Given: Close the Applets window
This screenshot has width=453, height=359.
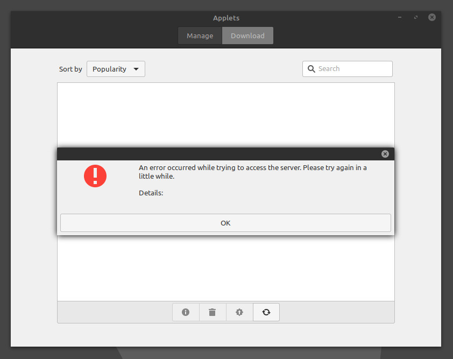Looking at the screenshot, I should pyautogui.click(x=432, y=17).
